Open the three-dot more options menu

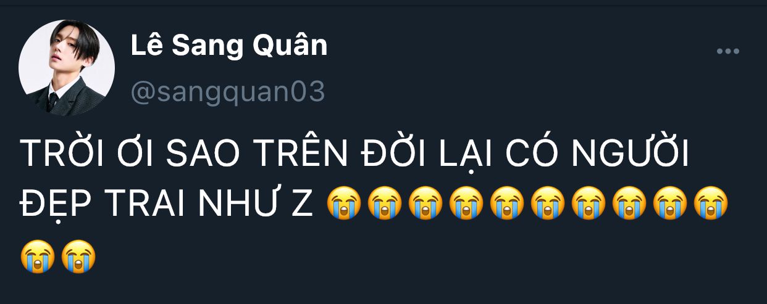(727, 52)
